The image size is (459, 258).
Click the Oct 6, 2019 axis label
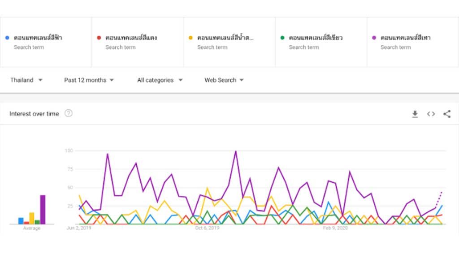pyautogui.click(x=207, y=228)
